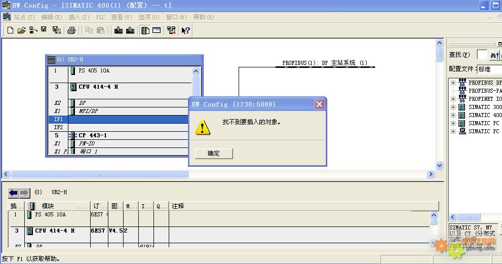Open the 选项(O) menu
The image size is (502, 264).
coord(149,17)
